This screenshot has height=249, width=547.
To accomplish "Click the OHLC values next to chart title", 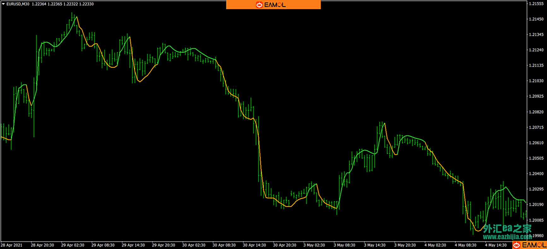I will click(x=63, y=4).
